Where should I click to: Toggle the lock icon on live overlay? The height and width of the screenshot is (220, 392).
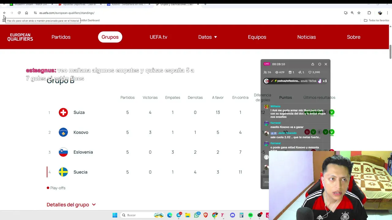click(313, 64)
